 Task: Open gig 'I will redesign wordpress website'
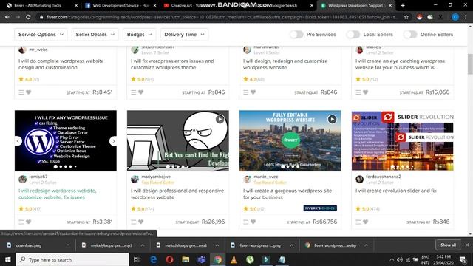(58, 194)
